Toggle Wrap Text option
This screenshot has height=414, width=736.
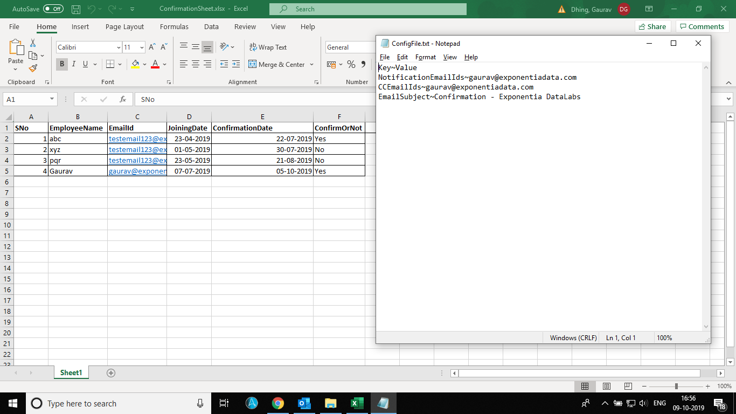click(268, 47)
